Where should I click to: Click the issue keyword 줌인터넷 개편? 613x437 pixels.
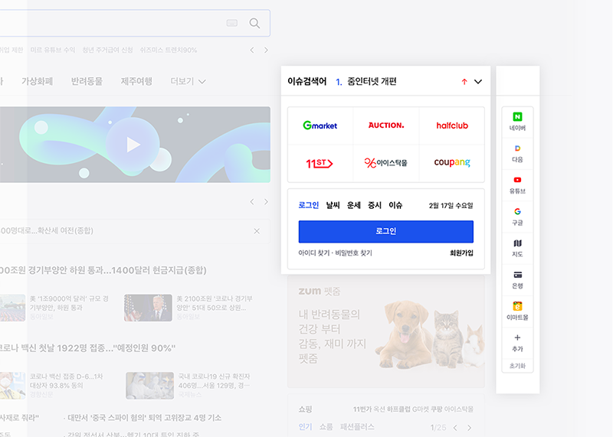pyautogui.click(x=372, y=81)
